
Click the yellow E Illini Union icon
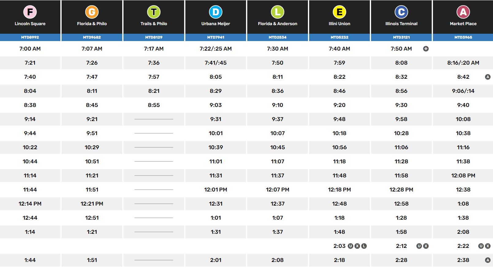pos(339,12)
